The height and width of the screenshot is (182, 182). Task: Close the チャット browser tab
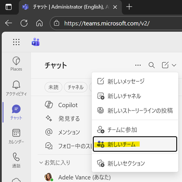point(115,7)
